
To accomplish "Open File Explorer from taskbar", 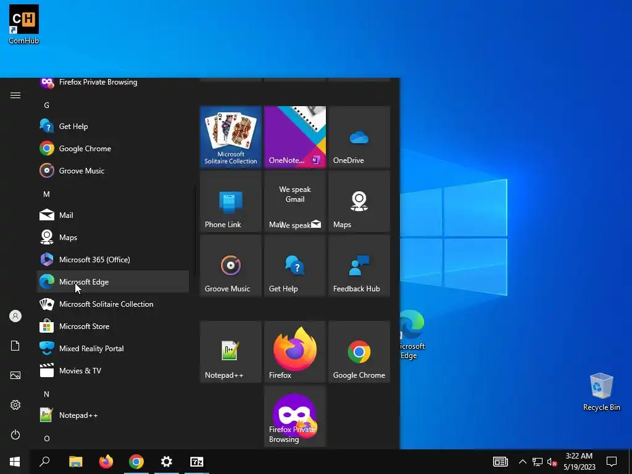I will point(75,462).
